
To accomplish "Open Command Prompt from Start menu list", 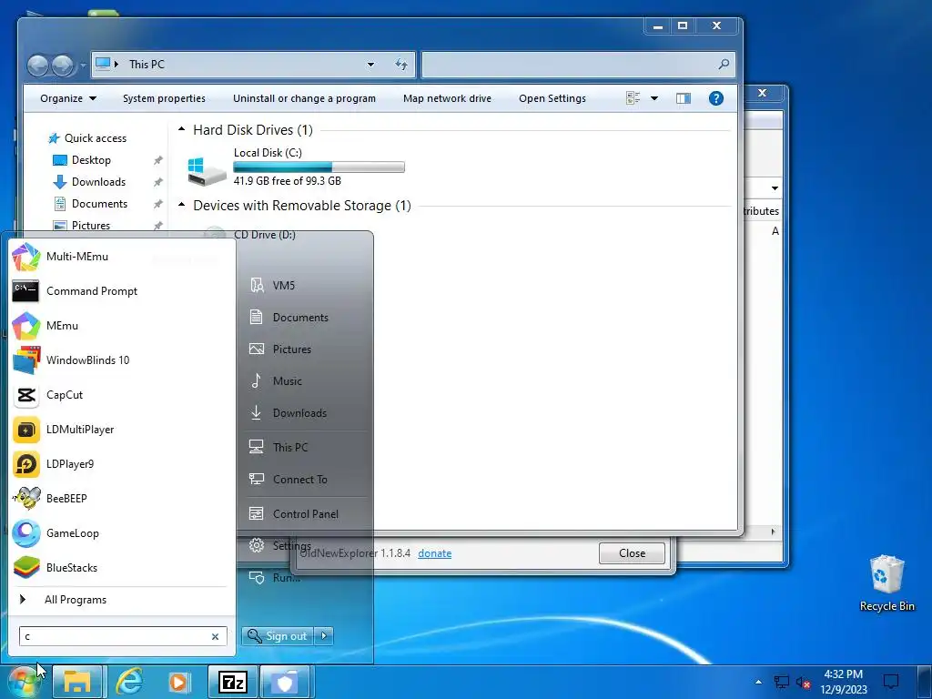I will [75, 291].
